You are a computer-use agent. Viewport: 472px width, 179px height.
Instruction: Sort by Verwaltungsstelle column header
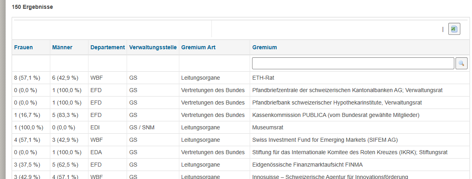pyautogui.click(x=153, y=47)
